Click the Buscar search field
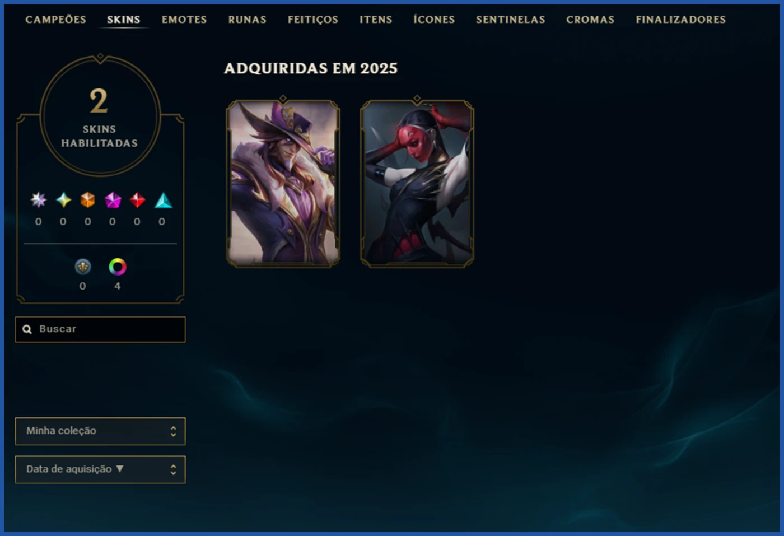This screenshot has height=536, width=784. coord(100,329)
